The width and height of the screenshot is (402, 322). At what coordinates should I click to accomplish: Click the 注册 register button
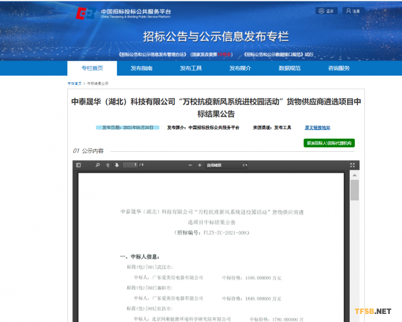[353, 11]
